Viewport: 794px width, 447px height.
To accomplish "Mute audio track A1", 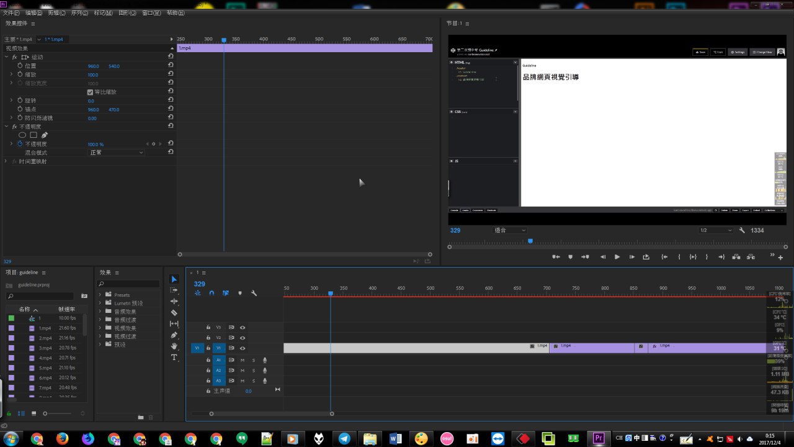I will (243, 360).
